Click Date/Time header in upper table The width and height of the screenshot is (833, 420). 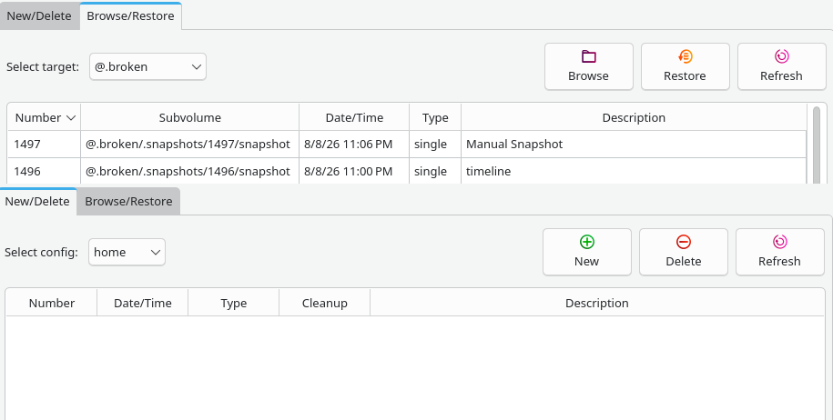tap(354, 118)
